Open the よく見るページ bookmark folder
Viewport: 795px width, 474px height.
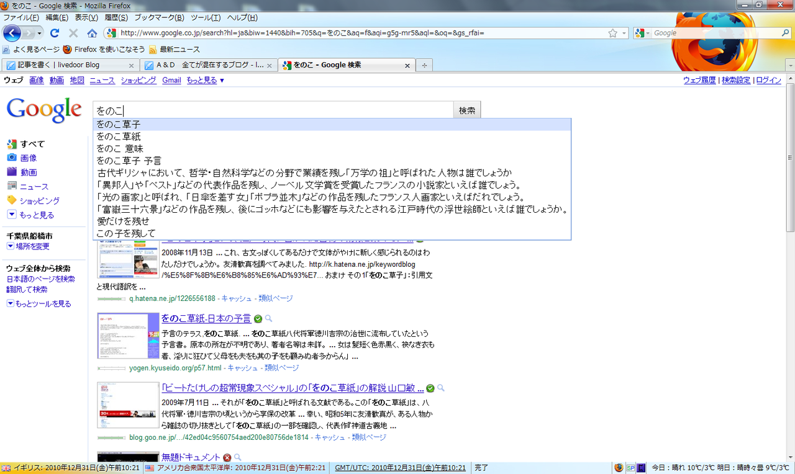click(31, 50)
